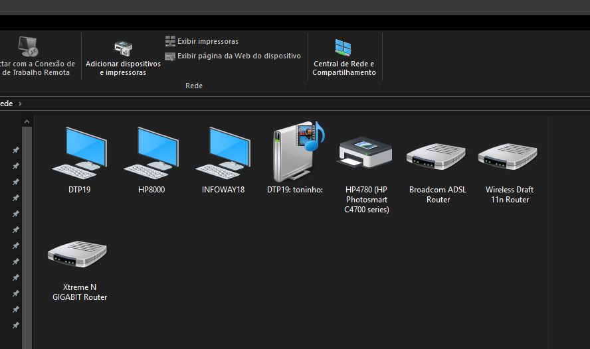The height and width of the screenshot is (349, 590).
Task: Click Exibir impressoras in the ribbon
Action: 202,41
